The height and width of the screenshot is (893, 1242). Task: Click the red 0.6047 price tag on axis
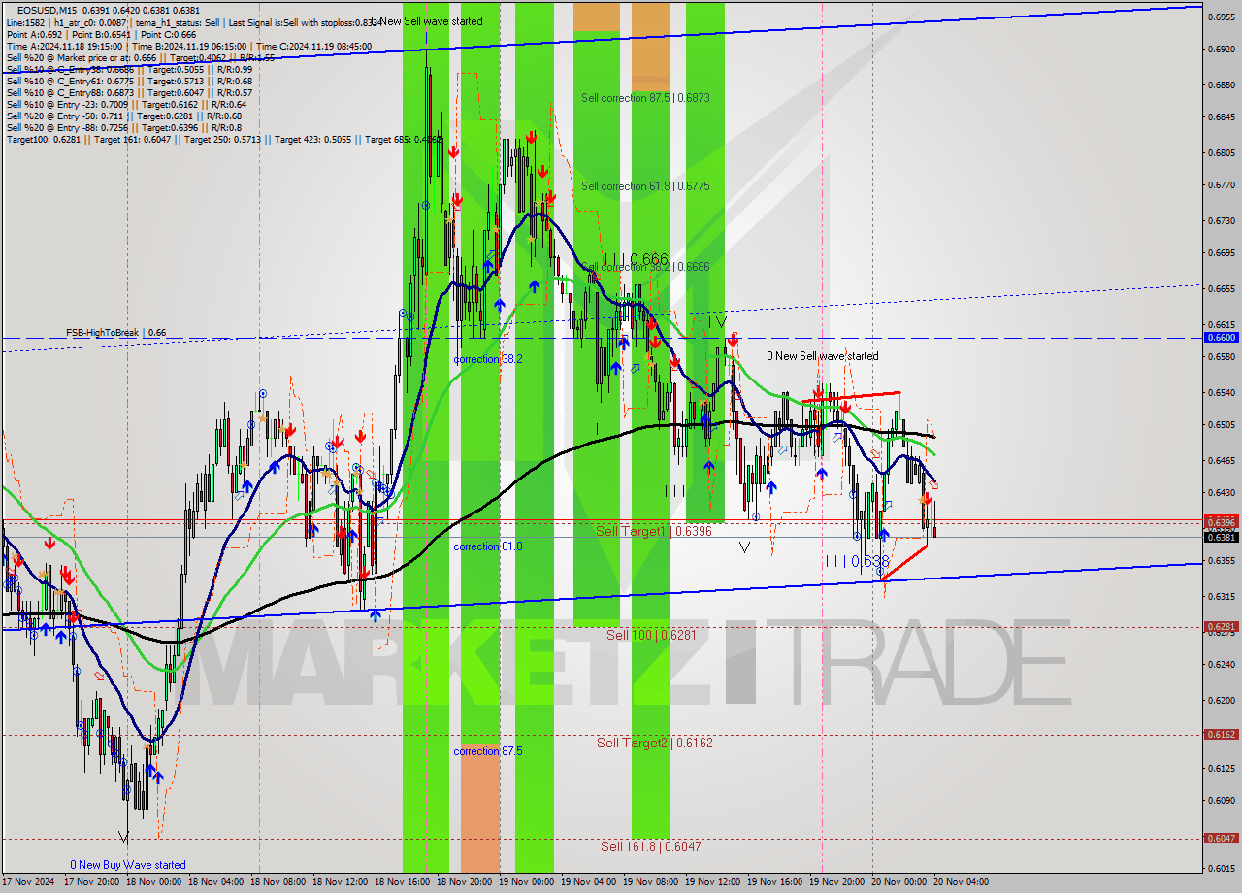1221,839
